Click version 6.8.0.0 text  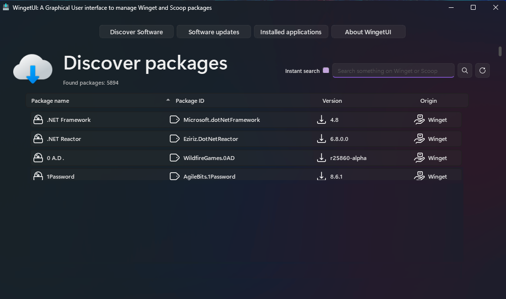(339, 139)
